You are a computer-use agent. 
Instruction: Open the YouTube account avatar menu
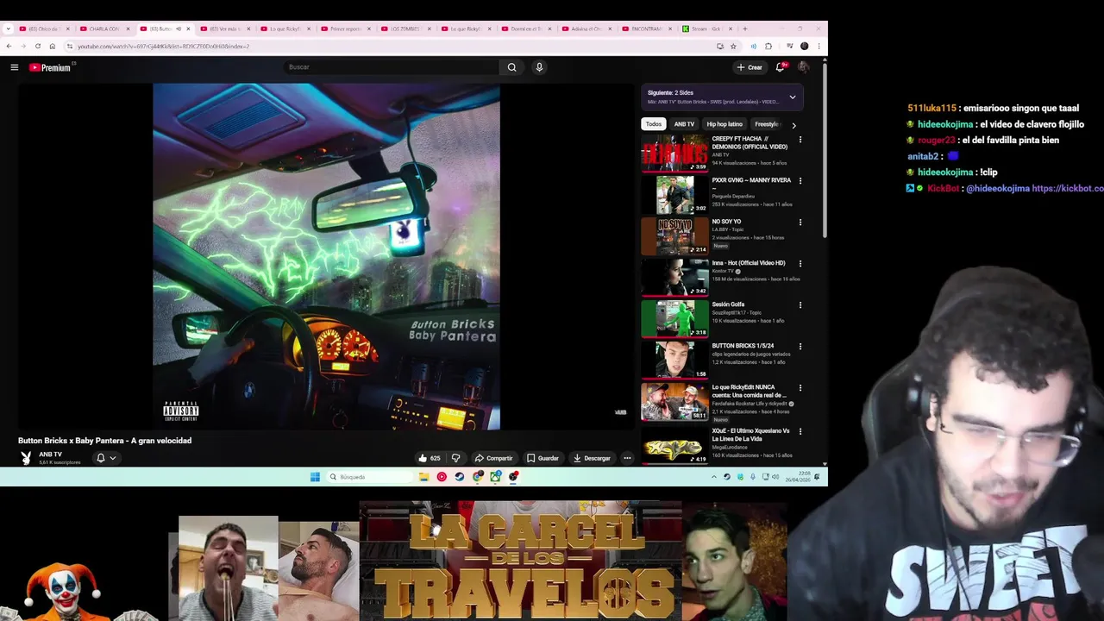pos(803,67)
